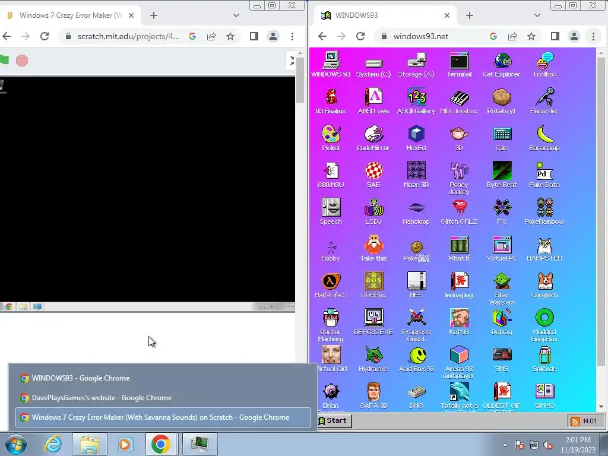
Task: Expand tab search dropdown in Windows93 window
Action: click(537, 15)
